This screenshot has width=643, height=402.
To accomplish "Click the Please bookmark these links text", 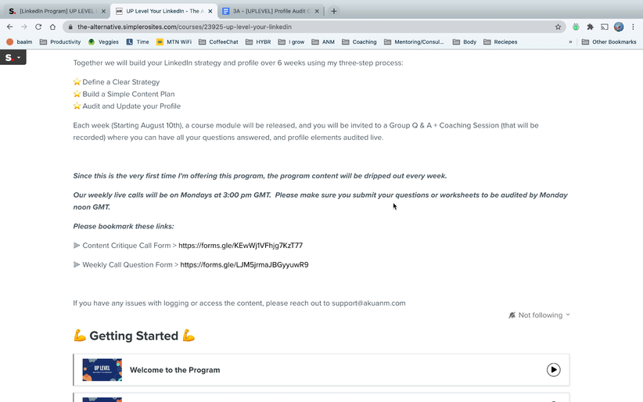I will (x=124, y=226).
